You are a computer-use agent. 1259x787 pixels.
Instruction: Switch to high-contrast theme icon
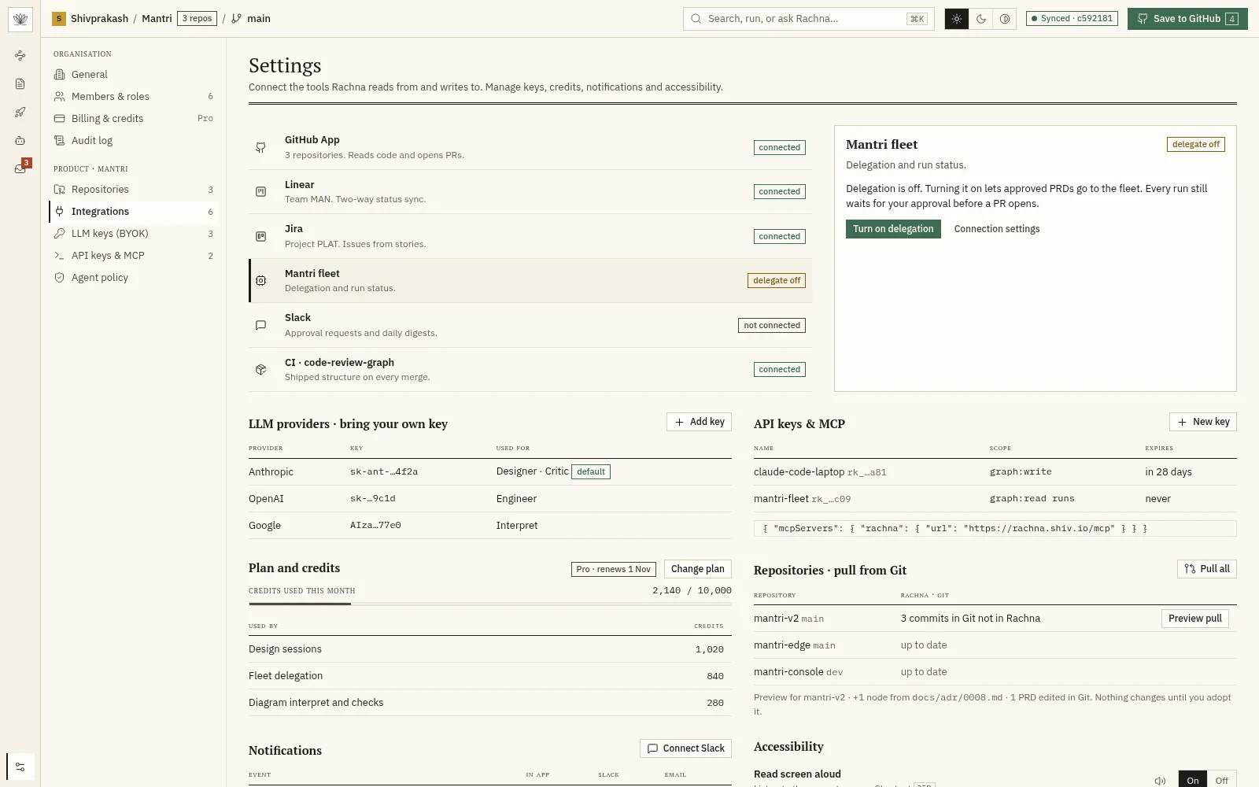click(x=1005, y=19)
